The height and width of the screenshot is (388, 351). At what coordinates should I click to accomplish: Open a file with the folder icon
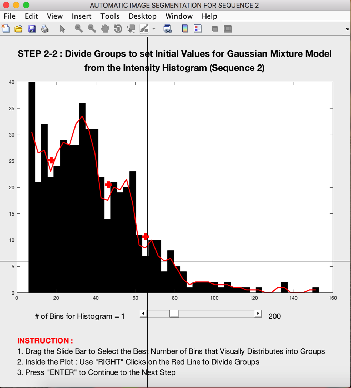[x=19, y=29]
